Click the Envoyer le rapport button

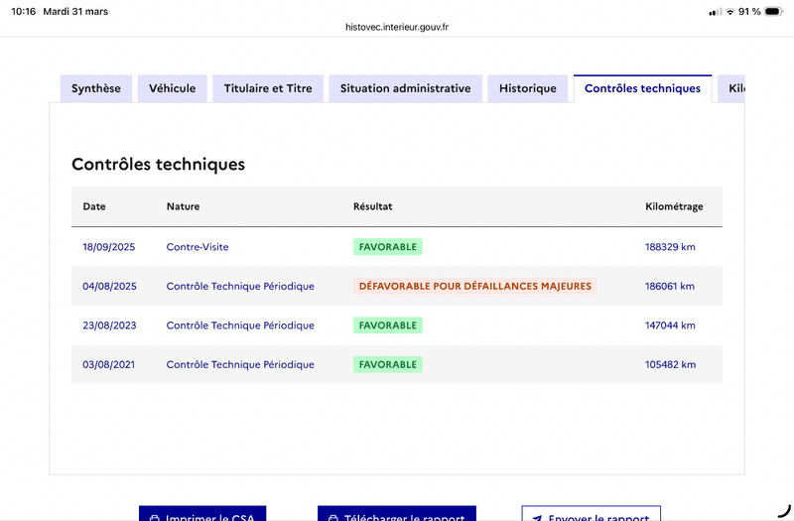(x=591, y=513)
